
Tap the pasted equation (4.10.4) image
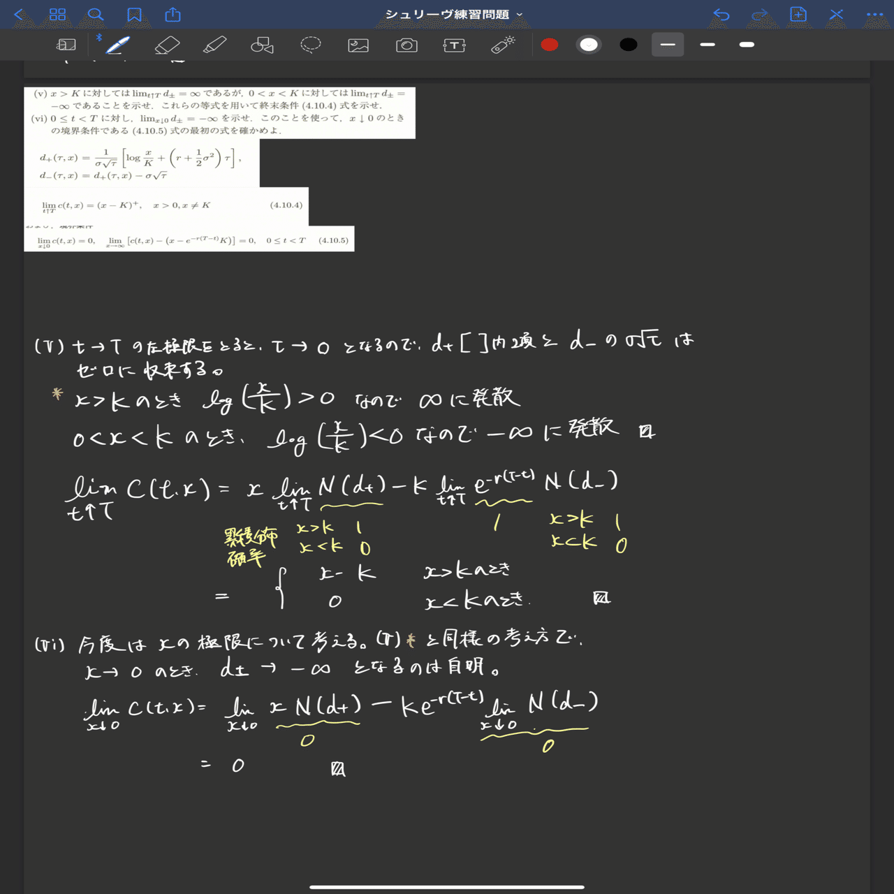point(166,206)
